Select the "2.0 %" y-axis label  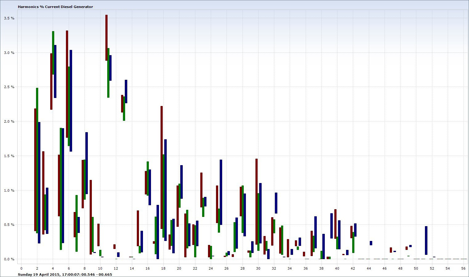coord(9,121)
